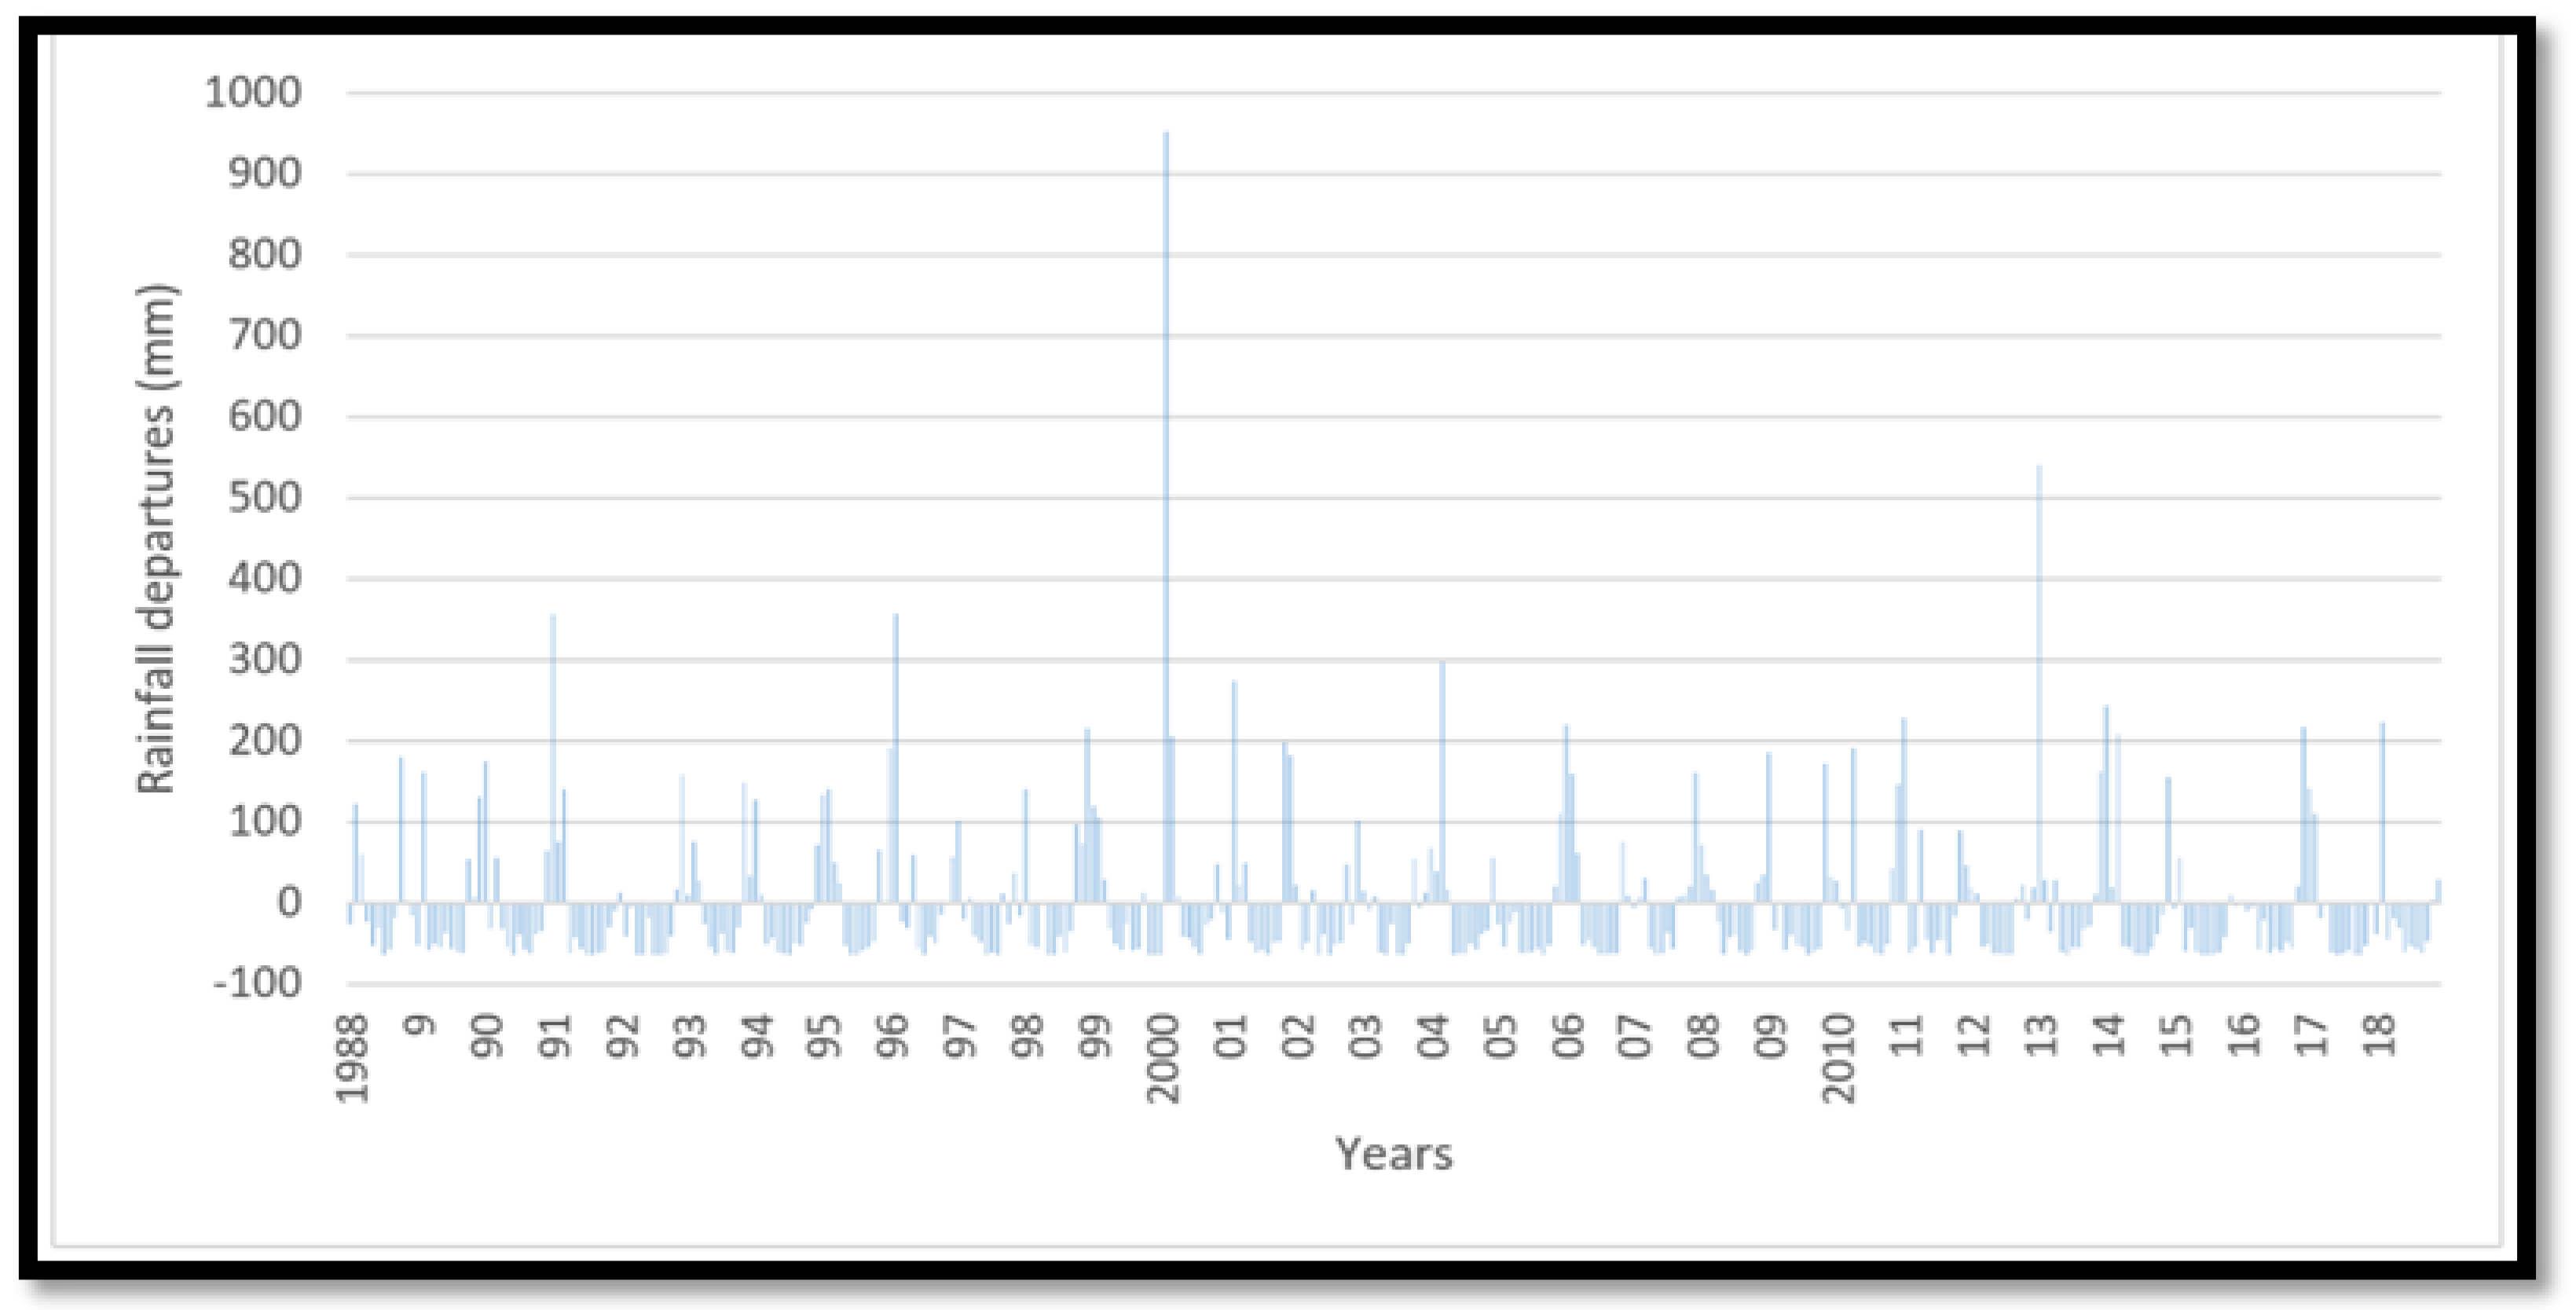
Task: Click the -100 y-axis label
Action: 258,984
